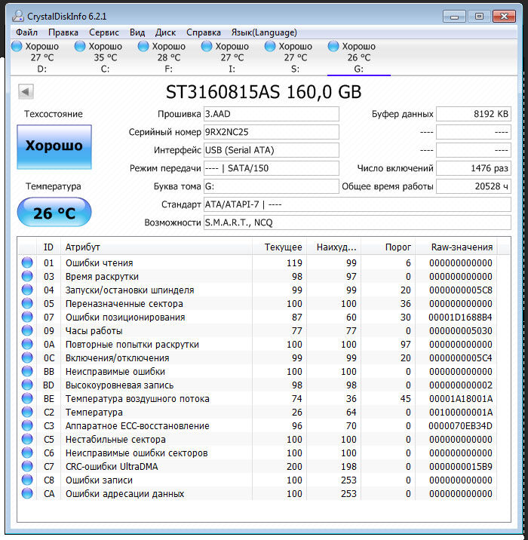528x540 pixels.
Task: Click the Raw-значения column header
Action: 456,247
